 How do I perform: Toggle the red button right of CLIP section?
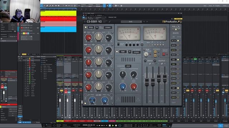point(164,54)
